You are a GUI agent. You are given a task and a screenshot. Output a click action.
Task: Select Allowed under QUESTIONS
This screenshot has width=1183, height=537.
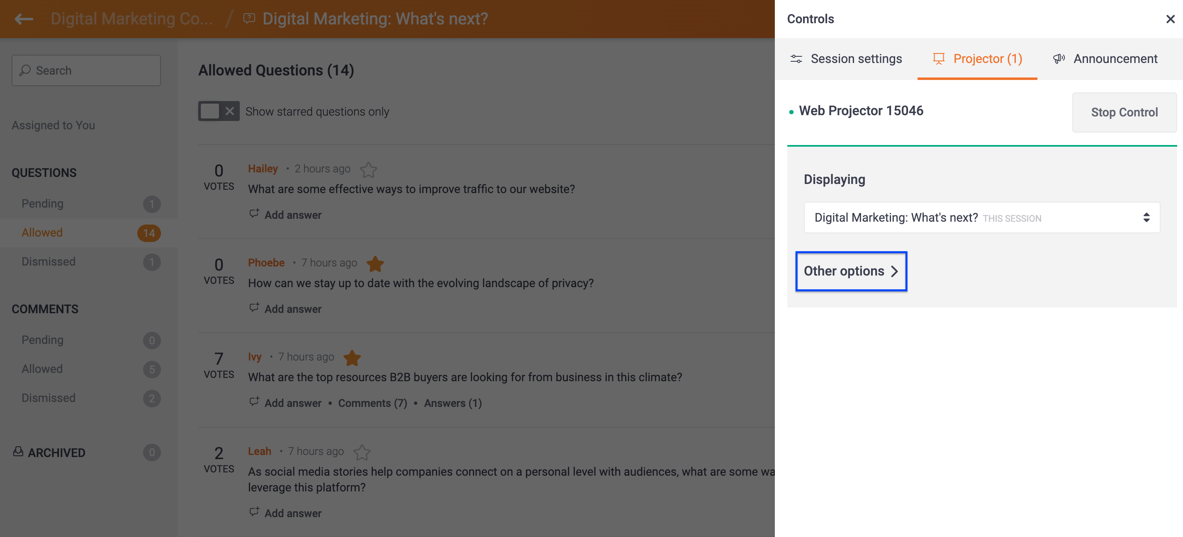click(x=89, y=232)
